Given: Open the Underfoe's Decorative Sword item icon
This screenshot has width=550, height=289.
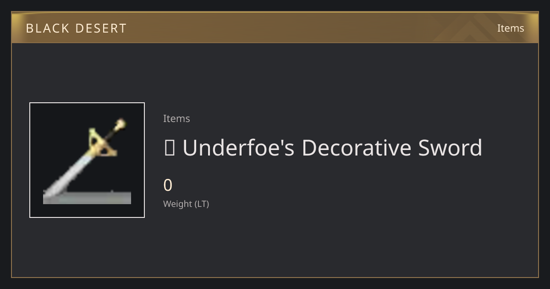Looking at the screenshot, I should (x=87, y=160).
